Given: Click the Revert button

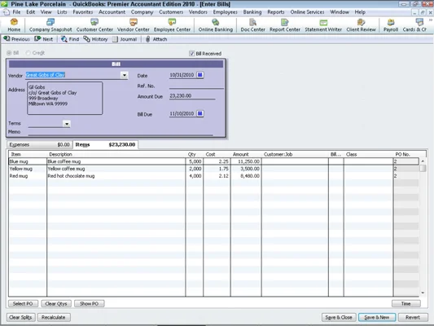Looking at the screenshot, I should [x=413, y=317].
